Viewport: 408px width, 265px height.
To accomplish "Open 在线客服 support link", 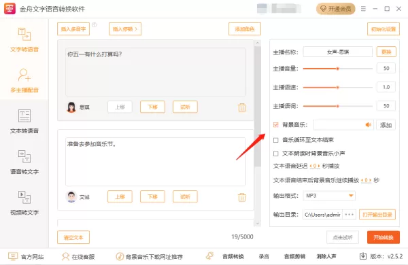I will [78, 257].
